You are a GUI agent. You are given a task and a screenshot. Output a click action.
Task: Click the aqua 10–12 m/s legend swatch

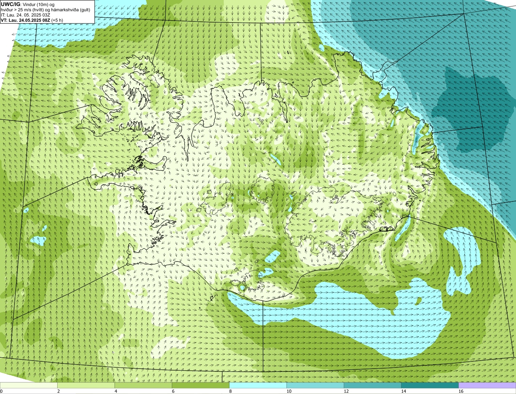tap(315, 386)
